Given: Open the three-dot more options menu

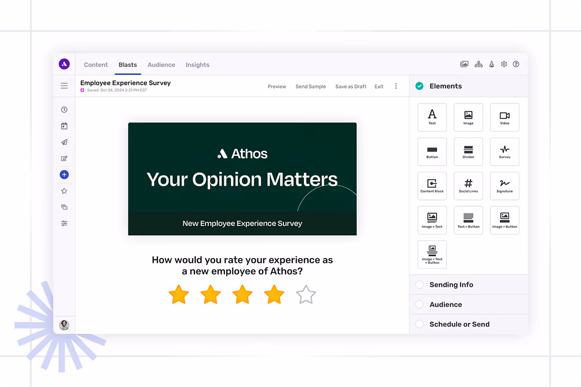Looking at the screenshot, I should click(396, 86).
